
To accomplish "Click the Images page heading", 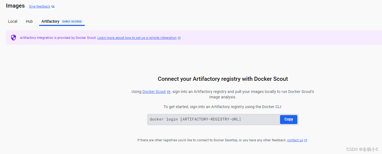I will pos(15,6).
